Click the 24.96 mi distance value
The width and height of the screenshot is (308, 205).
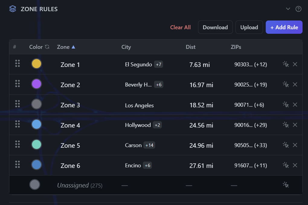click(x=201, y=146)
